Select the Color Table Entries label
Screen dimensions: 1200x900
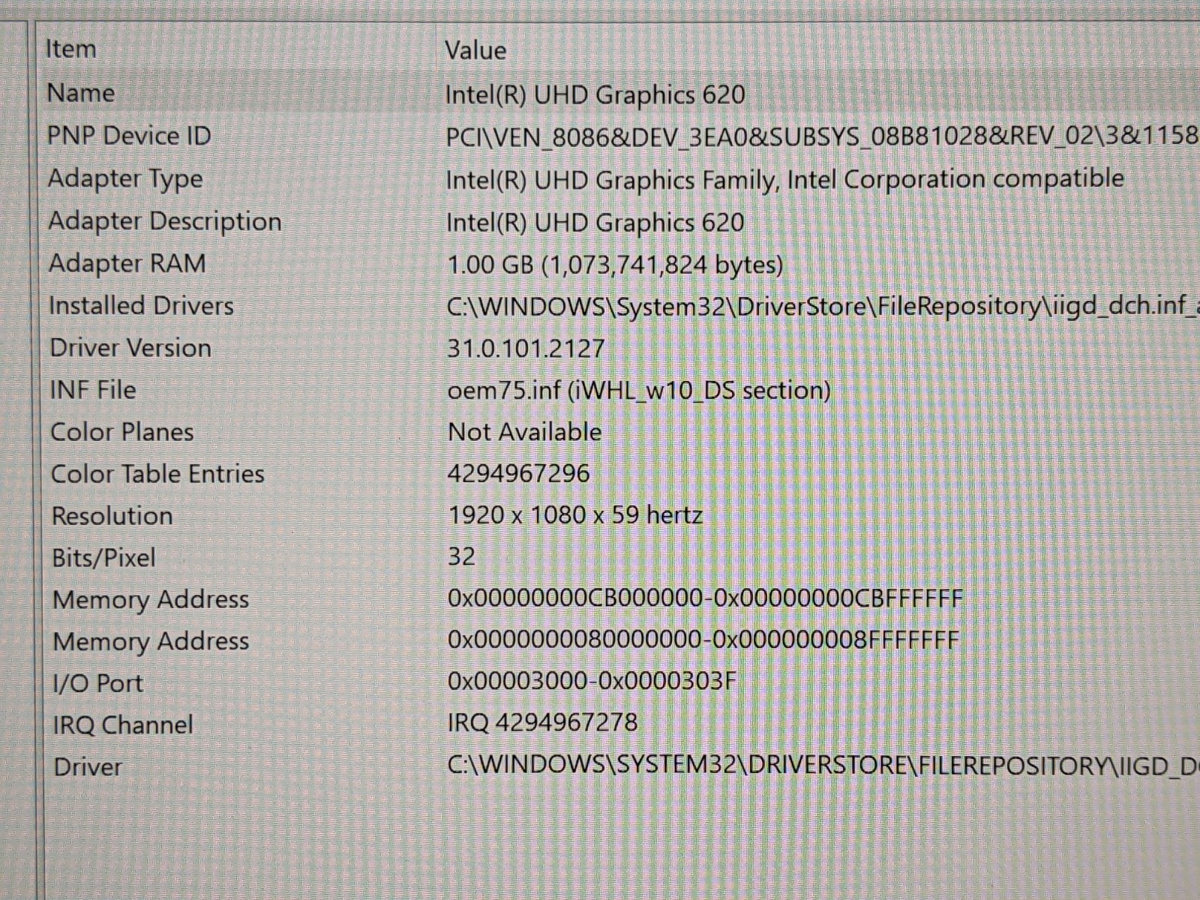pyautogui.click(x=157, y=473)
